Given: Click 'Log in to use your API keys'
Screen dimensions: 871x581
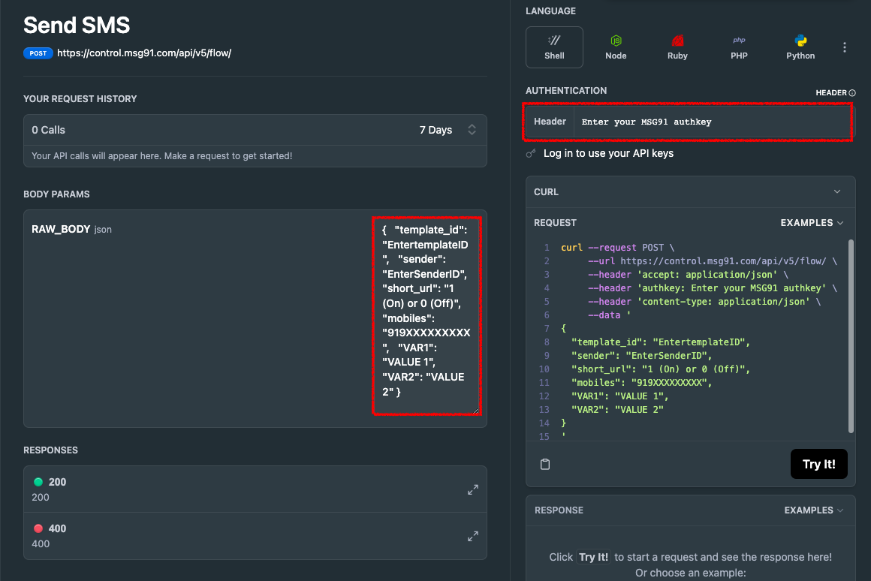Looking at the screenshot, I should [608, 153].
